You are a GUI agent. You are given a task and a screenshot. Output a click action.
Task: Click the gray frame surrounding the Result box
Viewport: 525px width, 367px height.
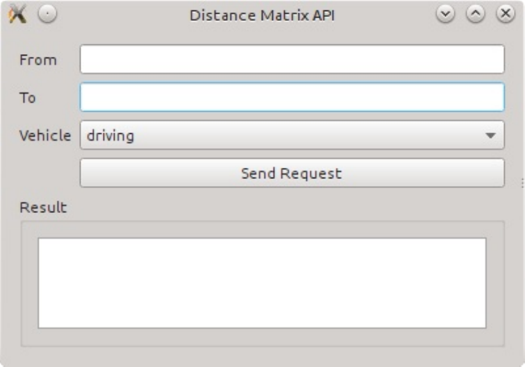[x=29, y=284]
